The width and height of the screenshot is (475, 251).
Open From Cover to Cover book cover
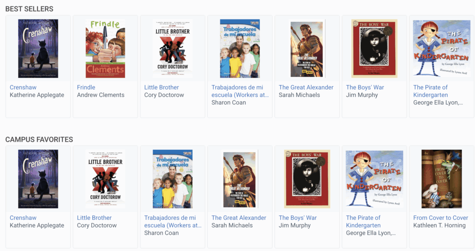point(442,179)
